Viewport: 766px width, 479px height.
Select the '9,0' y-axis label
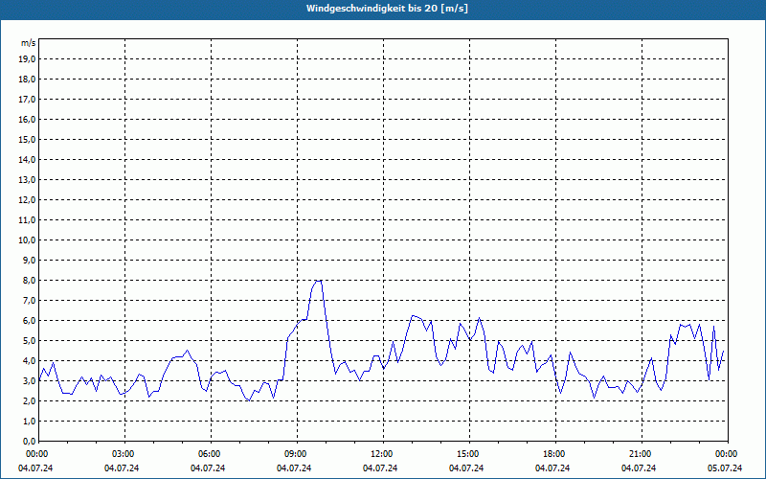(x=30, y=260)
